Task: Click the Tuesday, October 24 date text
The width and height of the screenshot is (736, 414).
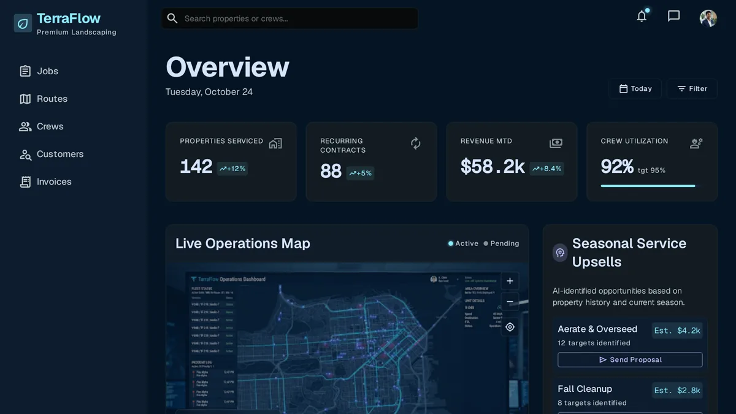Action: click(209, 92)
